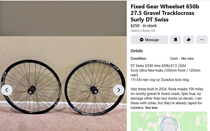Screen dimensions: 210x131
Task: Advance to the next listing photo
Action: coord(119,90)
